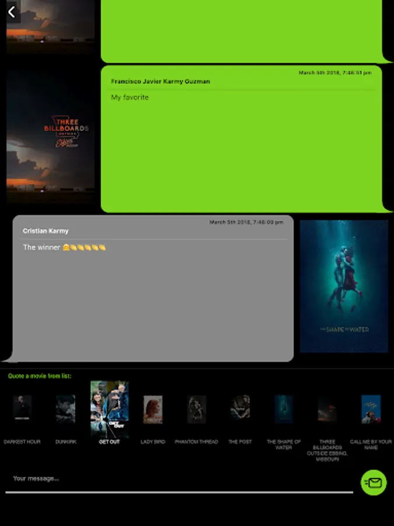
Task: Click the 'THE POST' label
Action: 240,442
